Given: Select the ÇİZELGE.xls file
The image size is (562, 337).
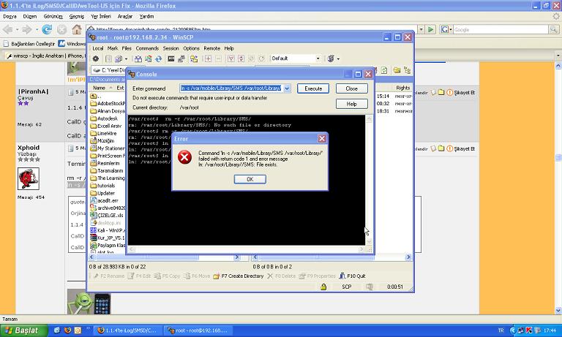Looking at the screenshot, I should click(107, 215).
